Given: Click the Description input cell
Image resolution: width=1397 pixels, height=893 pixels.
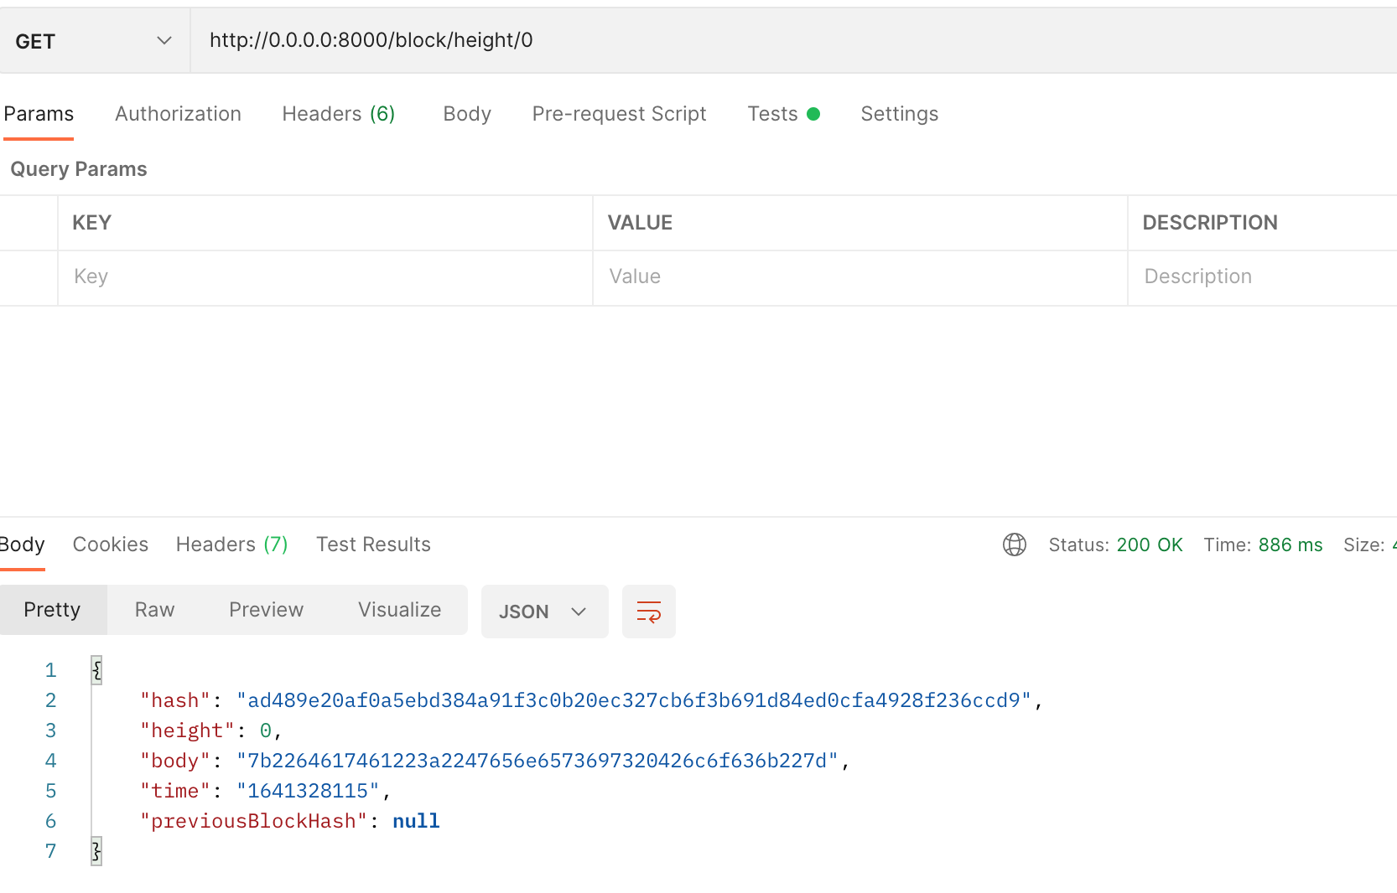Looking at the screenshot, I should 1263,277.
